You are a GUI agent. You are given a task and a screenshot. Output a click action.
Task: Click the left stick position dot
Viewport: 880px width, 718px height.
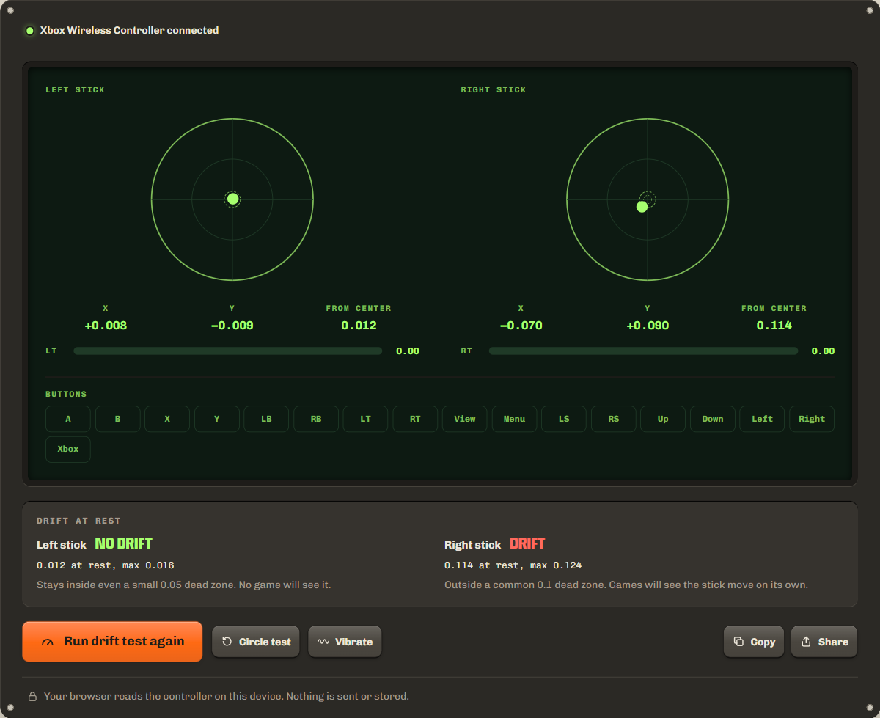232,199
